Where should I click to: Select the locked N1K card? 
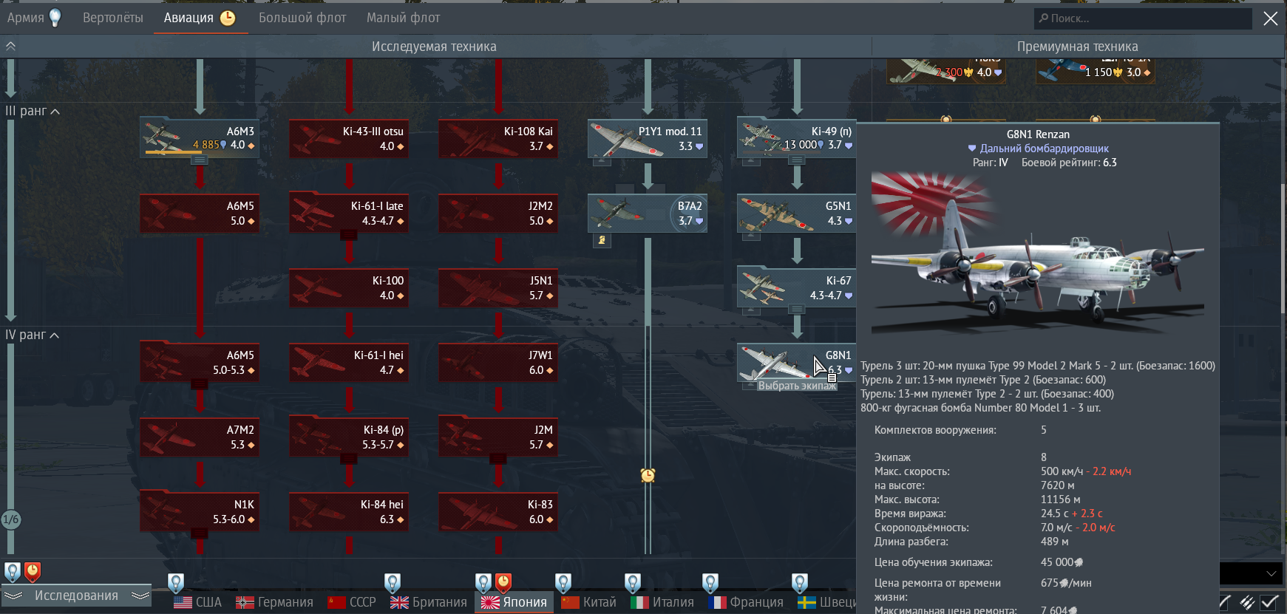tap(200, 512)
